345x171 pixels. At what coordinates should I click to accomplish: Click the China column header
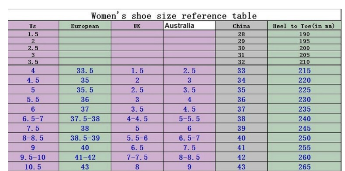coord(241,26)
